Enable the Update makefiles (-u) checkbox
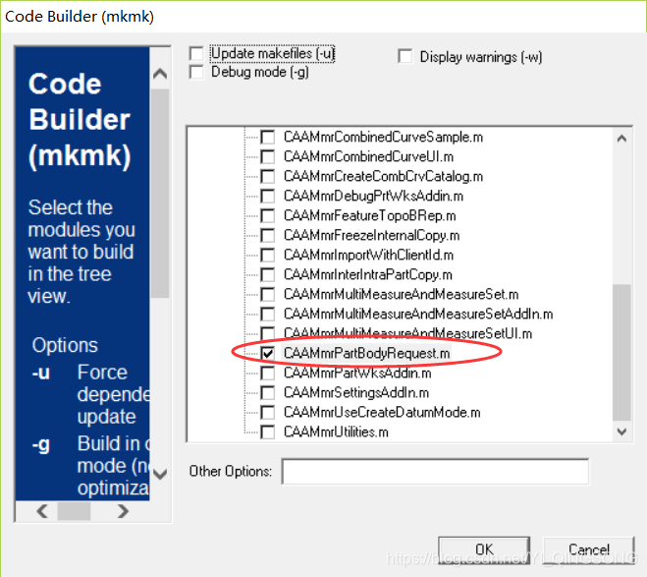647x577 pixels. click(196, 54)
